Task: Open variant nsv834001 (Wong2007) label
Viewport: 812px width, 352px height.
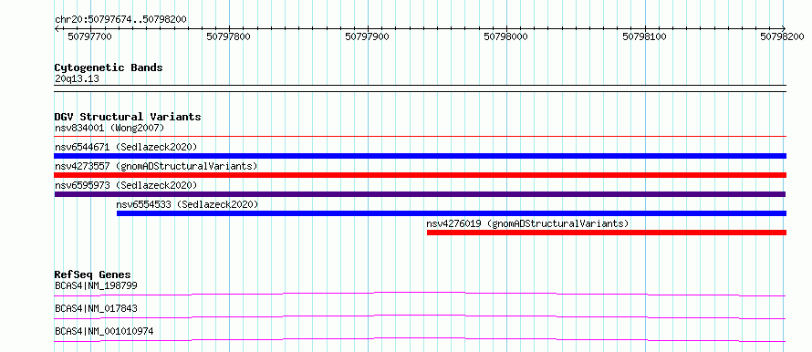Action: [109, 128]
